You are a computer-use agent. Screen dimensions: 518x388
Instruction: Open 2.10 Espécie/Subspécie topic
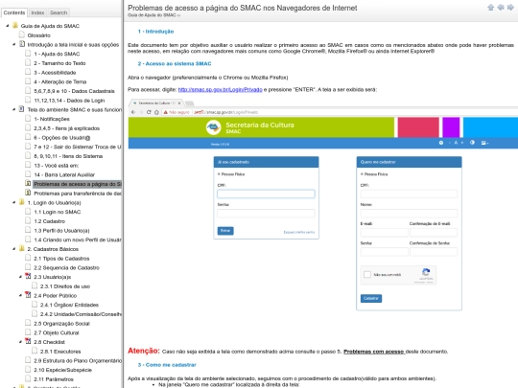[x=62, y=370]
